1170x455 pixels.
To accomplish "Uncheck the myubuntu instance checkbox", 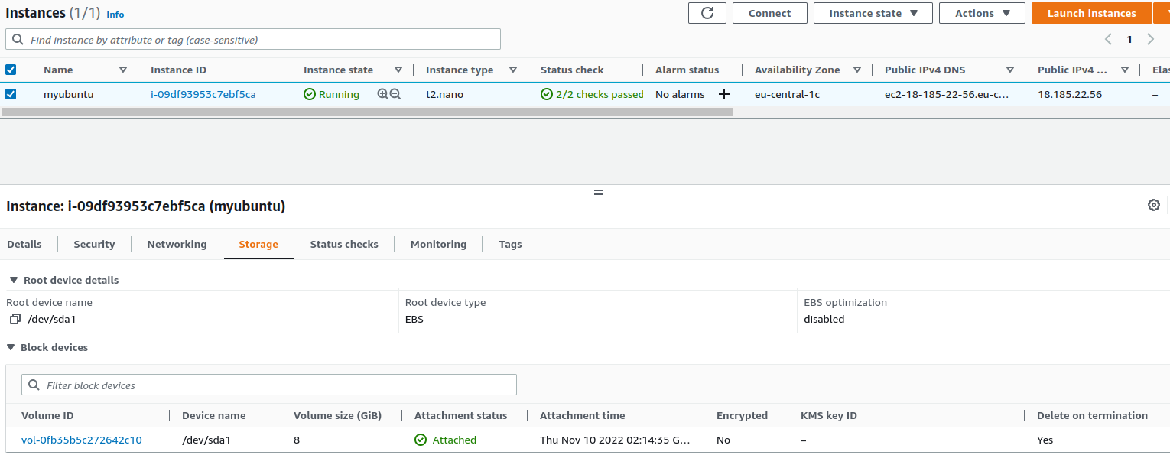I will pyautogui.click(x=11, y=94).
